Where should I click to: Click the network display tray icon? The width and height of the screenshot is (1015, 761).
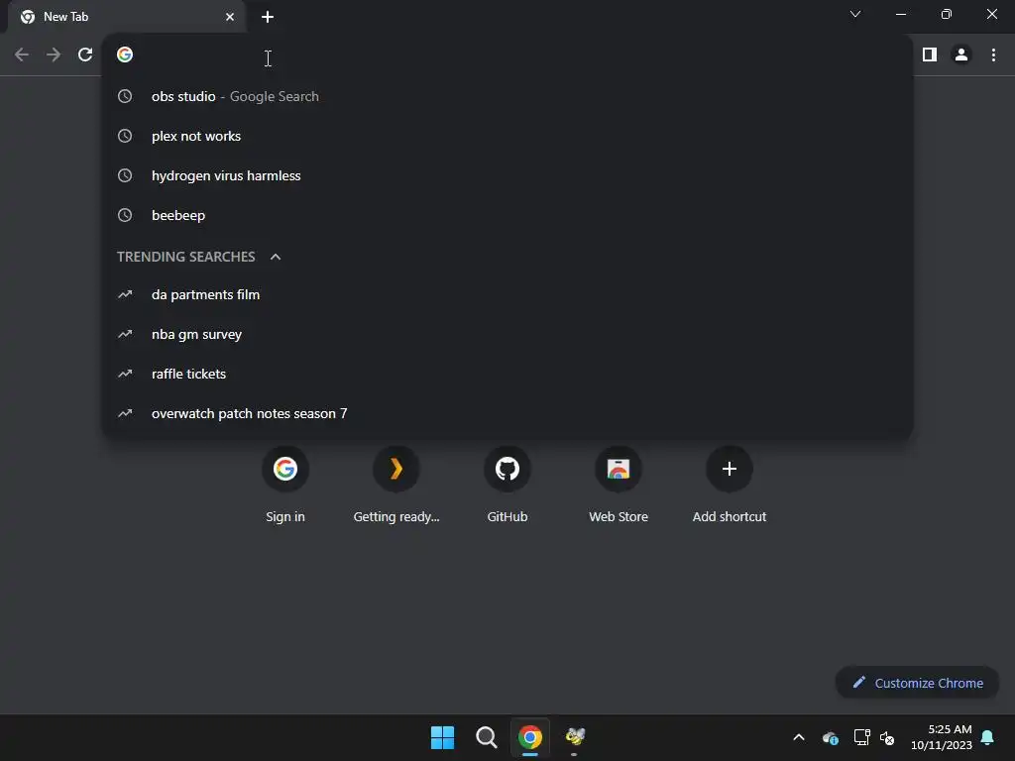point(861,737)
